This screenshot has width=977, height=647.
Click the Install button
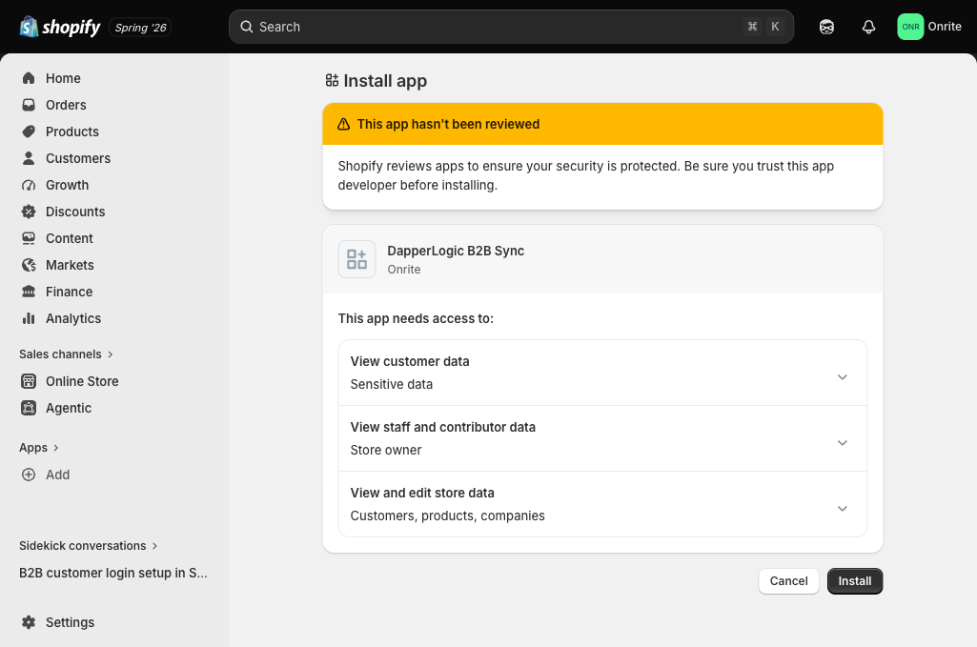pos(855,581)
